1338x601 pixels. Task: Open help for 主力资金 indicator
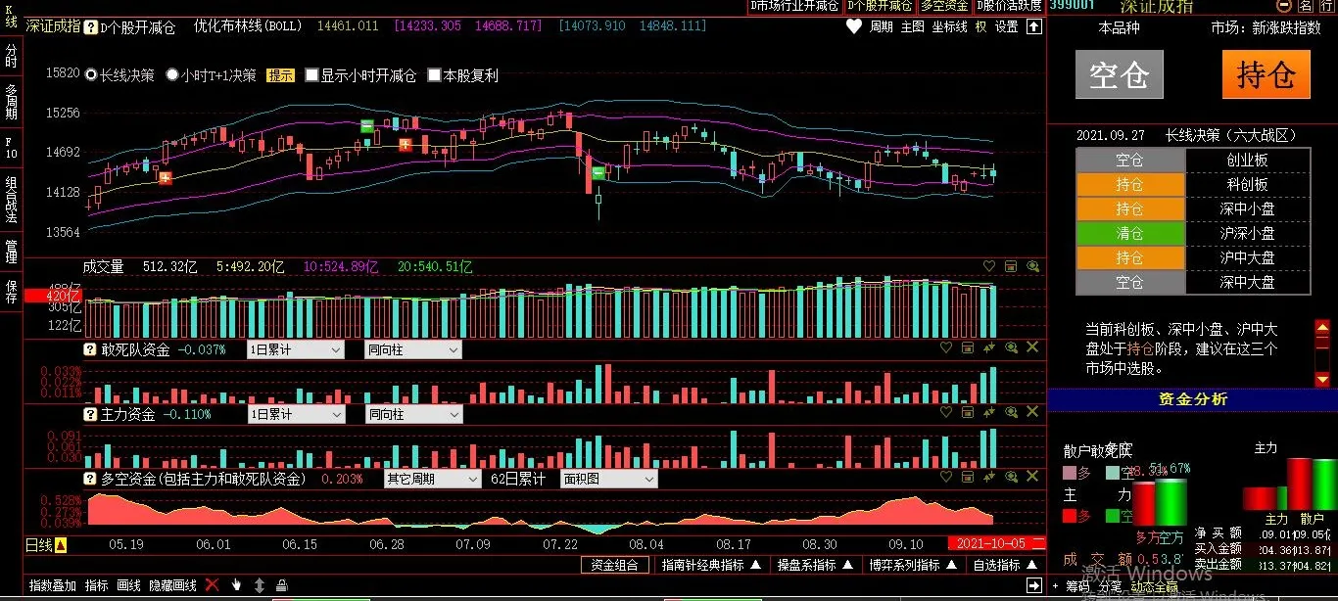coord(90,414)
